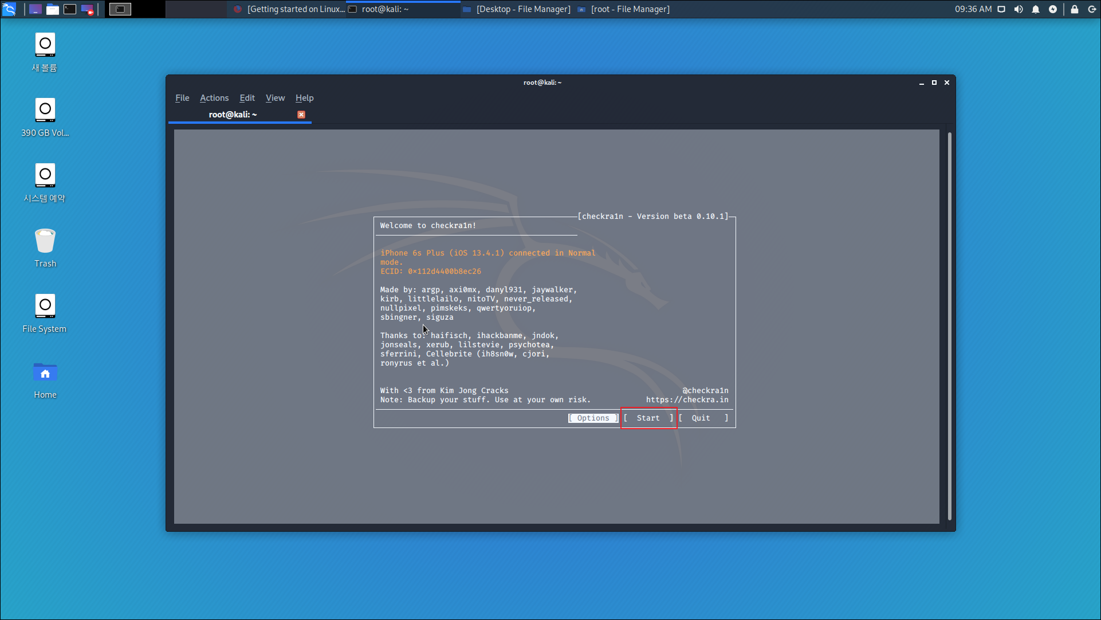Open the Actions menu
Image resolution: width=1101 pixels, height=620 pixels.
(214, 98)
